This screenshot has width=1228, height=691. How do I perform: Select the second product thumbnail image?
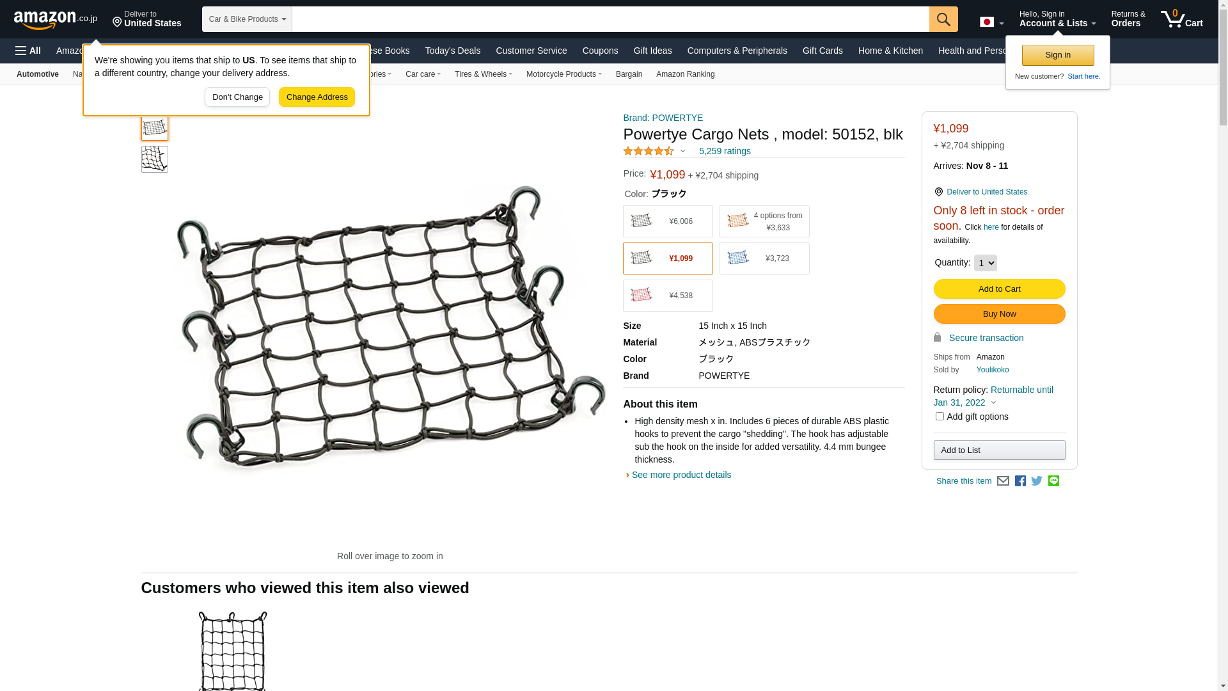tap(155, 159)
